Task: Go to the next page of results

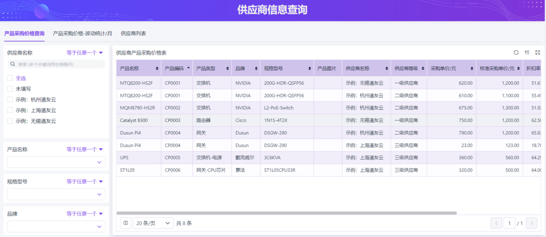Action: coord(531,223)
